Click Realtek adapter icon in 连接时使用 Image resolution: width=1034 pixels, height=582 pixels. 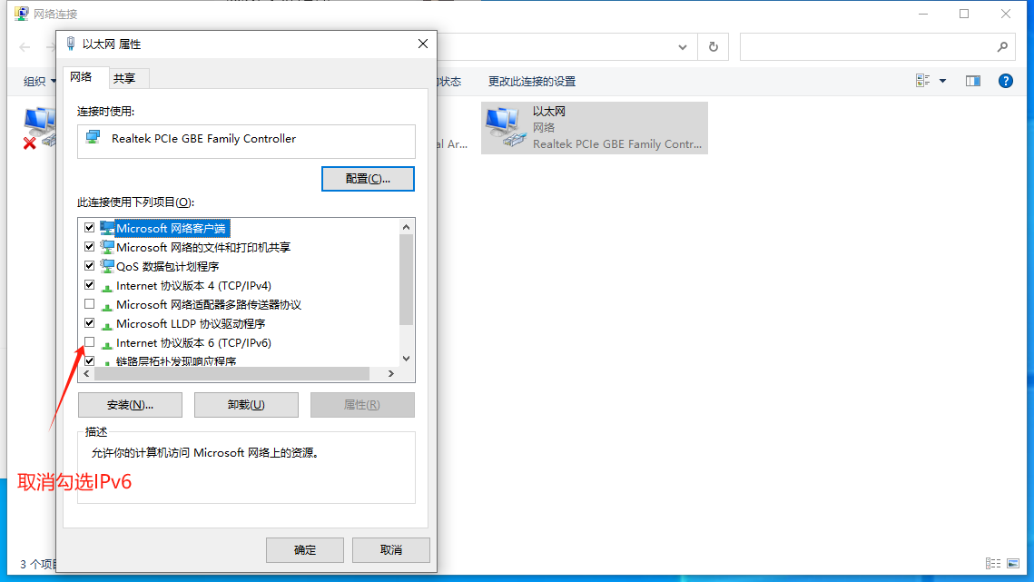click(93, 137)
